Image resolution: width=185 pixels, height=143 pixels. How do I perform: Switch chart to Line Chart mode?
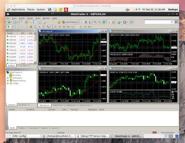coord(90,22)
